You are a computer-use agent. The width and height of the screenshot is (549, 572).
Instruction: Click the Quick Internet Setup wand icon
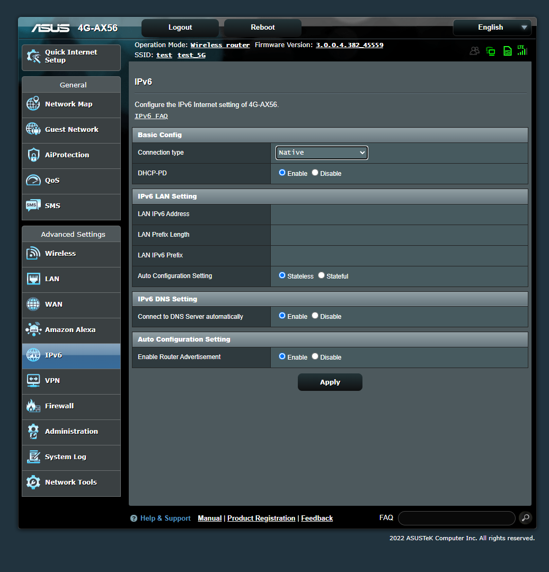(x=33, y=56)
